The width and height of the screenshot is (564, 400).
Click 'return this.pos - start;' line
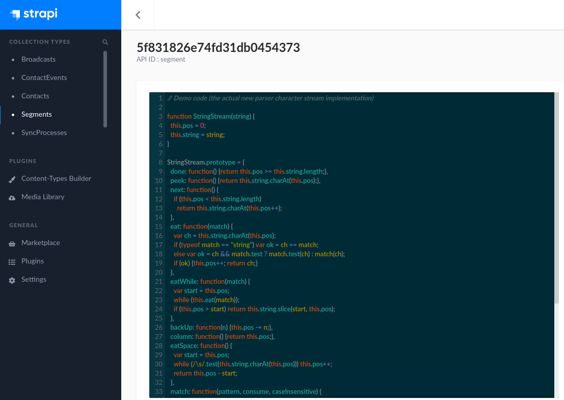click(205, 374)
